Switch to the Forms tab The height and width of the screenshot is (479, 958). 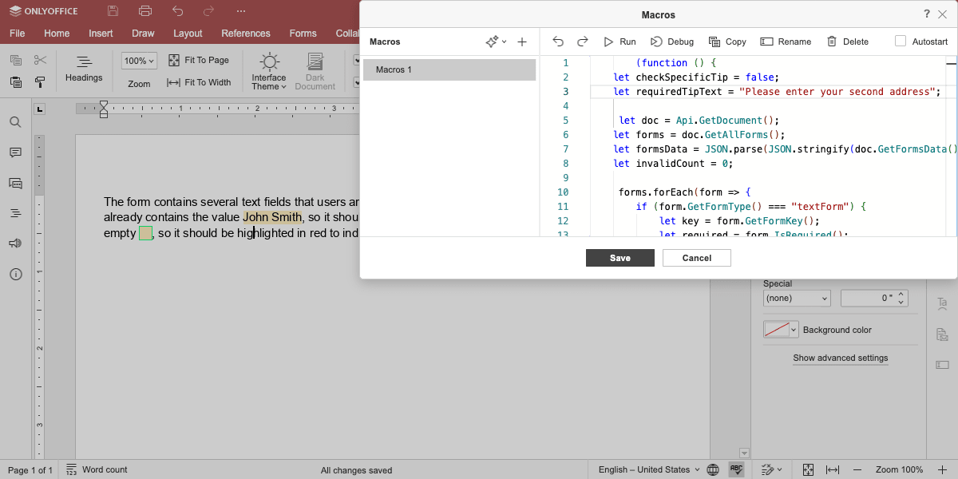(x=303, y=34)
